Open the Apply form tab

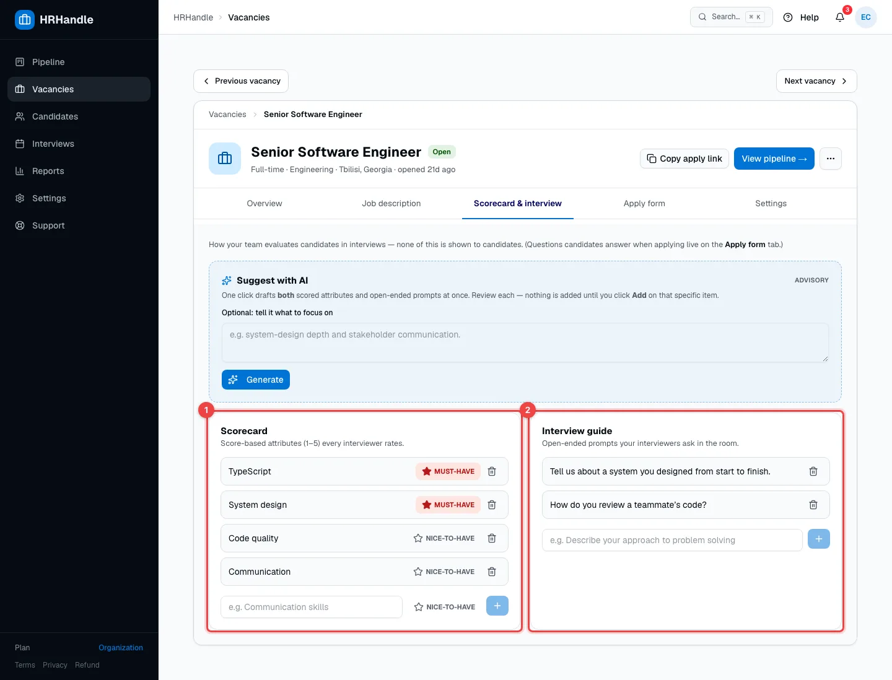click(644, 203)
